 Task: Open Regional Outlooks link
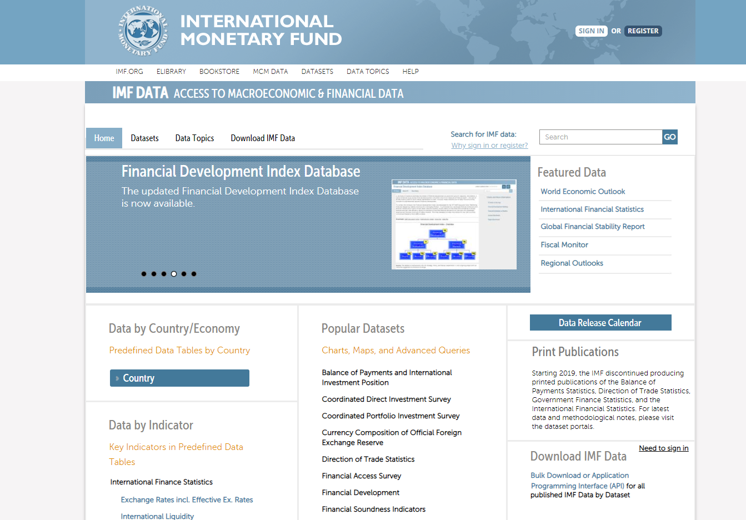click(x=572, y=263)
